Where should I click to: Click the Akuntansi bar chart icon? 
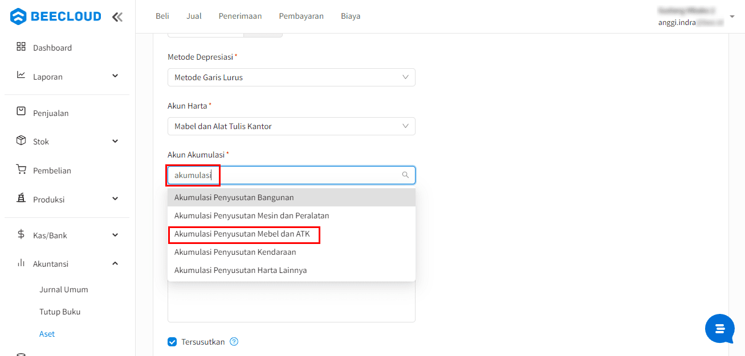click(x=21, y=263)
